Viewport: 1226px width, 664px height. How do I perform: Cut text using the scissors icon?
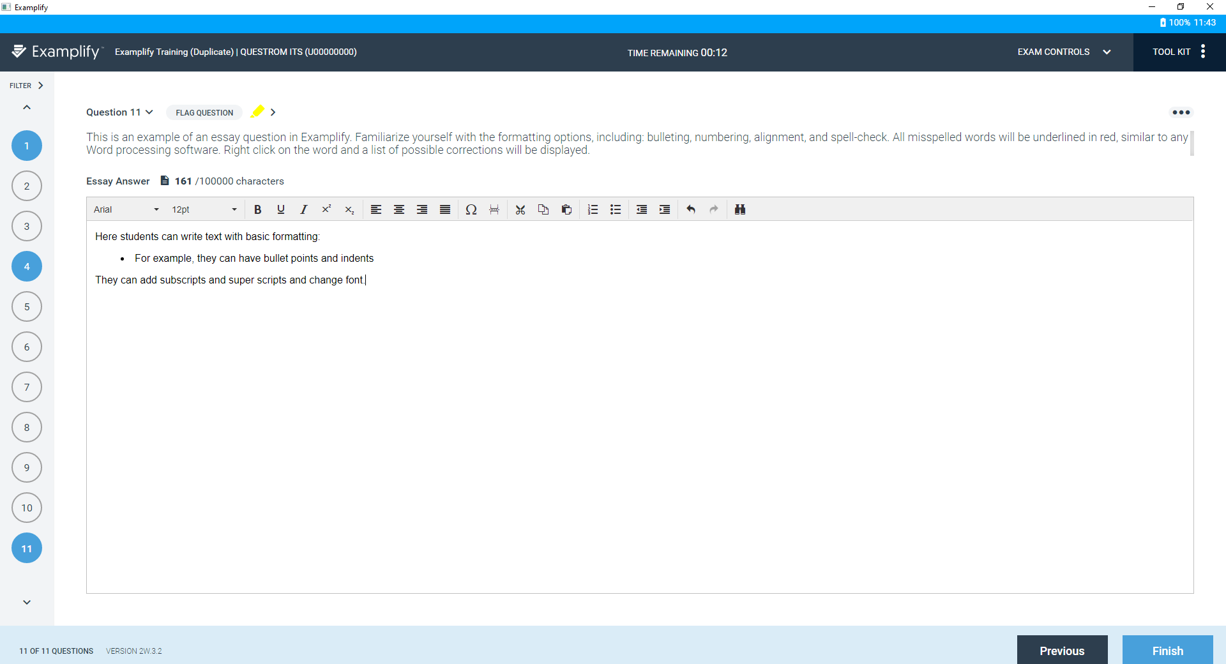click(520, 209)
